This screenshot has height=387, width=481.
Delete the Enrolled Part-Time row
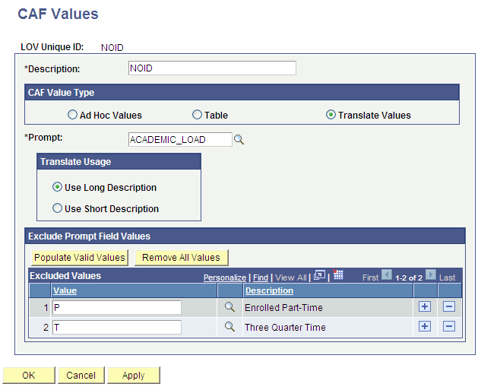[x=449, y=306]
